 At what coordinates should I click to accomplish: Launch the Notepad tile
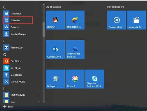[55, 79]
